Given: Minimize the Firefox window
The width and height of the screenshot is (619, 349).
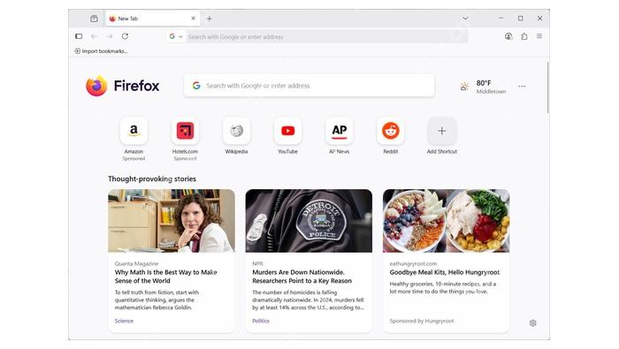Looking at the screenshot, I should [501, 19].
